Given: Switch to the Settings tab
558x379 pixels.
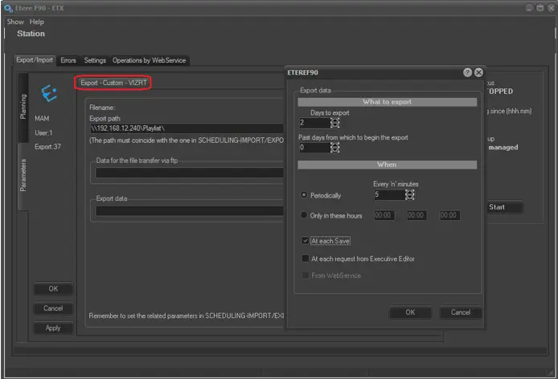Looking at the screenshot, I should click(95, 60).
